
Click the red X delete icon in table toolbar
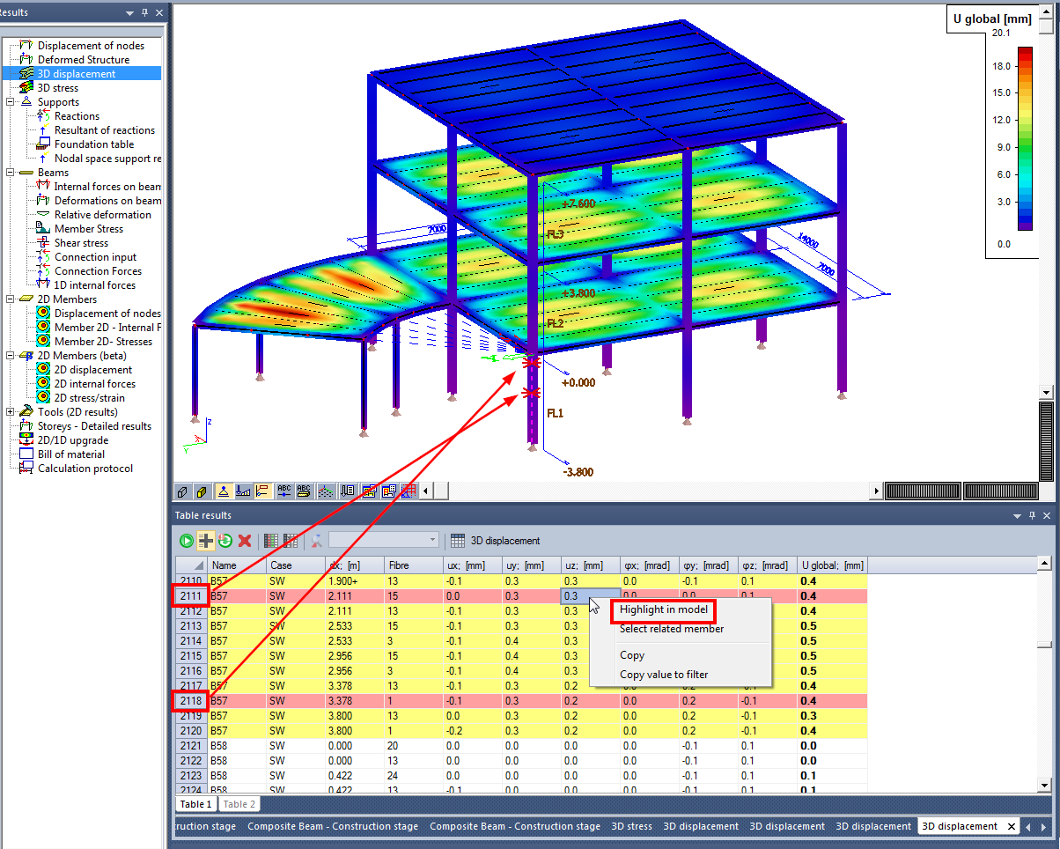coord(245,541)
